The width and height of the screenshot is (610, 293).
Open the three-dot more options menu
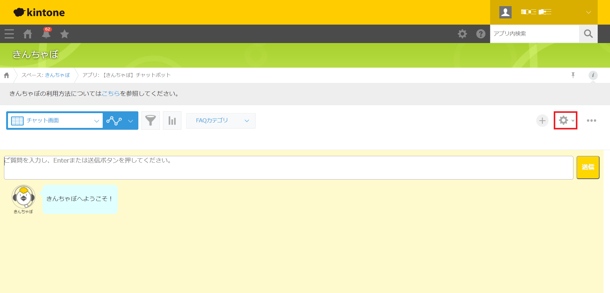coord(591,121)
